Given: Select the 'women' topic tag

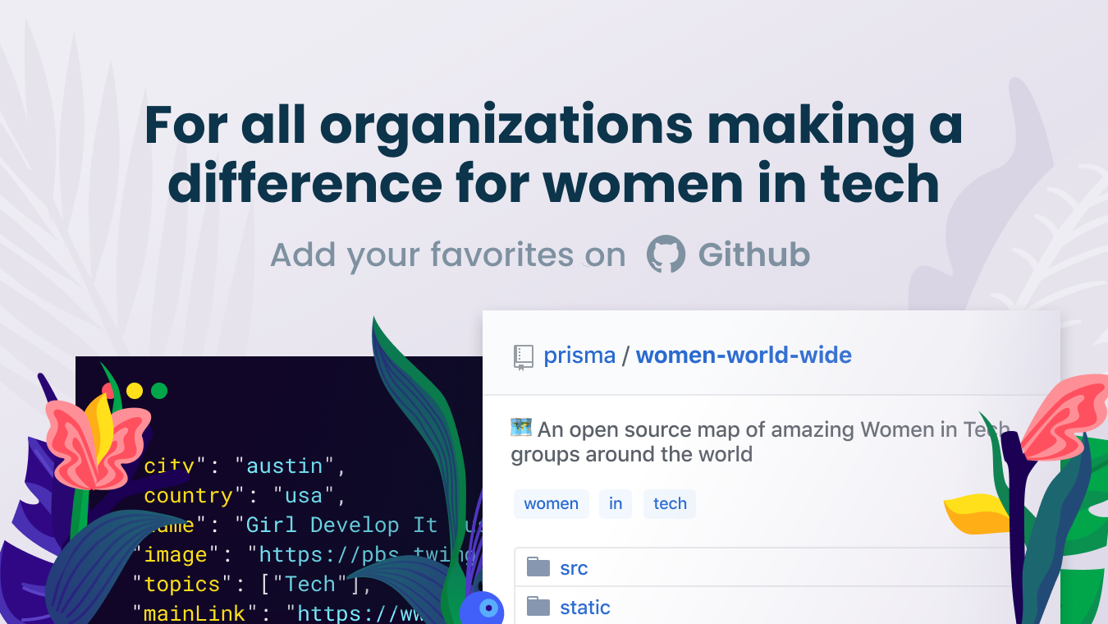Looking at the screenshot, I should (552, 504).
